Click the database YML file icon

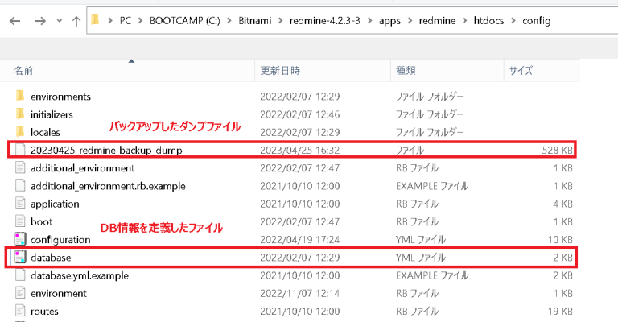click(x=21, y=258)
